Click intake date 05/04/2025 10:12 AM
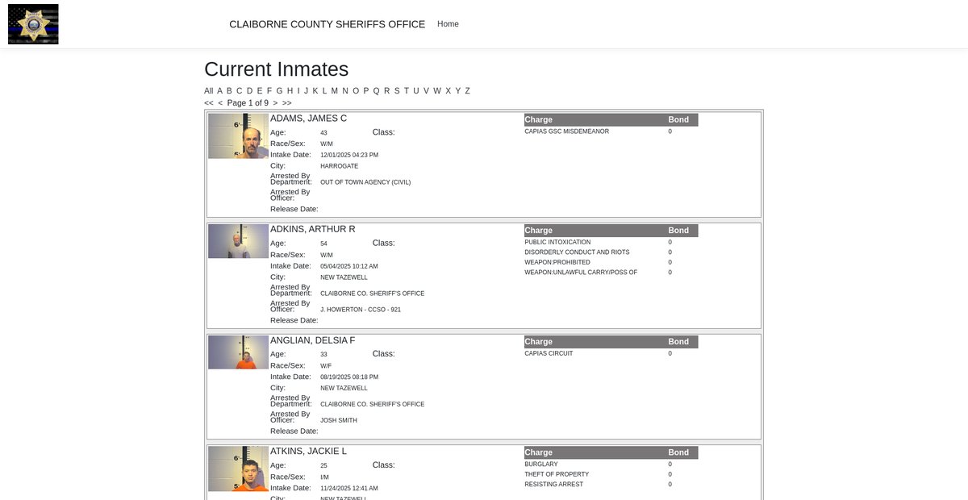This screenshot has width=968, height=500. 349,266
